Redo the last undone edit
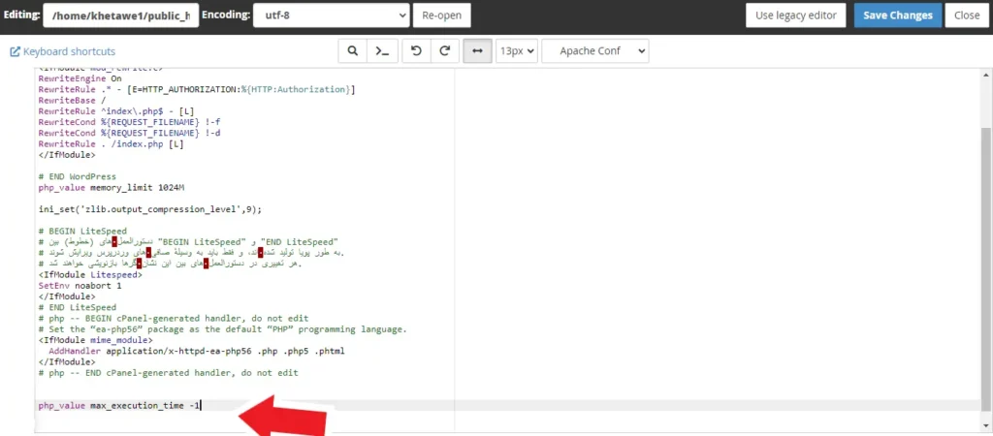993x436 pixels. coord(445,51)
